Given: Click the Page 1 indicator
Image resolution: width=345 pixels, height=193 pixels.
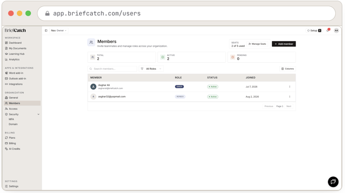Looking at the screenshot, I should coord(280,107).
